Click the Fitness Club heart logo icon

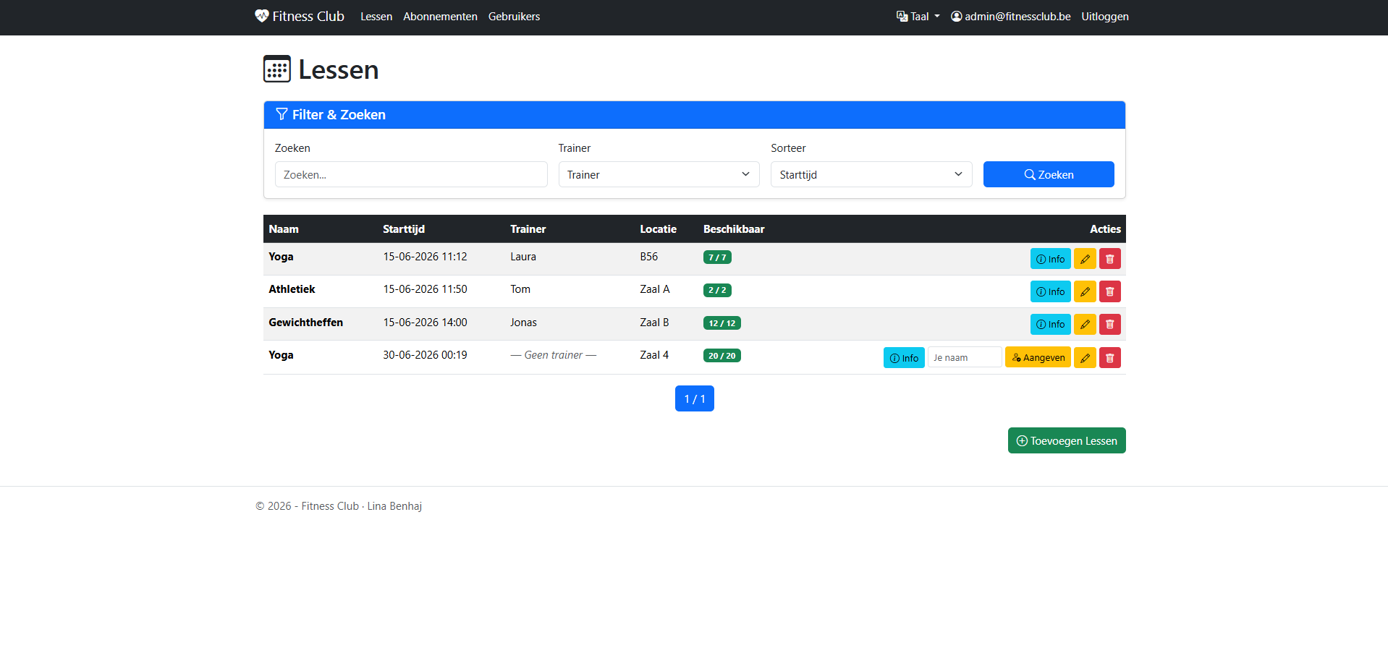coord(262,16)
